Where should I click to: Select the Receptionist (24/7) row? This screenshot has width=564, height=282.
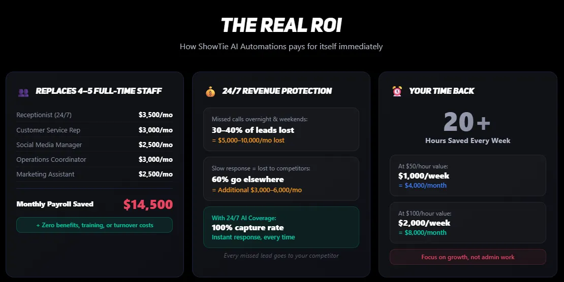(95, 115)
